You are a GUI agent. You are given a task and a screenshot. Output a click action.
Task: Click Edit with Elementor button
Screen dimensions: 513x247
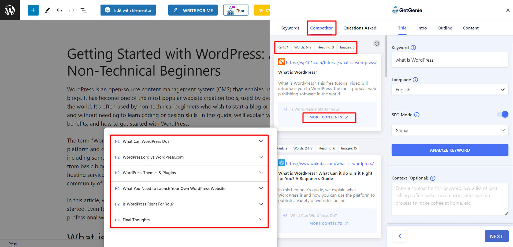click(128, 10)
